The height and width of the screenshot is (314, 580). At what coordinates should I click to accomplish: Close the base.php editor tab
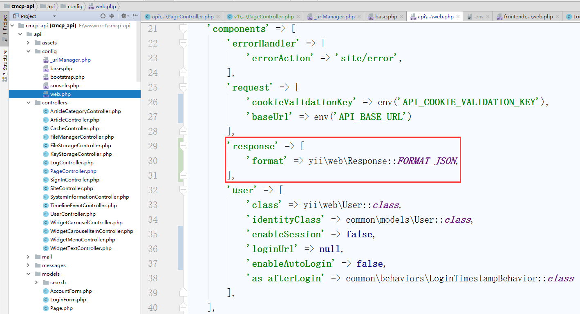coord(402,17)
